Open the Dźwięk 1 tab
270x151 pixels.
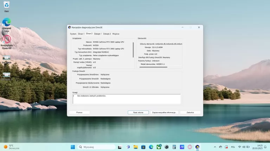98,34
